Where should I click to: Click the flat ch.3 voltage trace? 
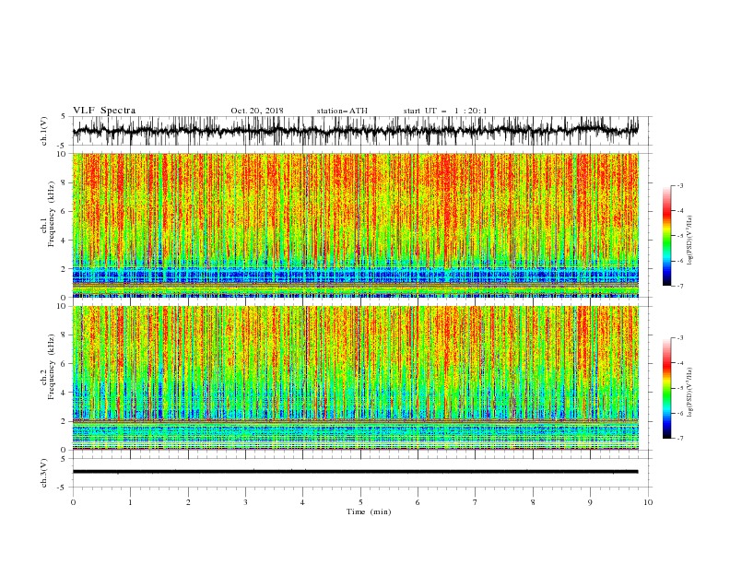point(356,472)
